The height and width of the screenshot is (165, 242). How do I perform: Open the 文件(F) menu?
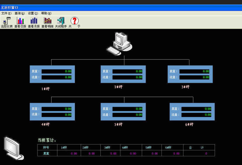click(x=6, y=13)
